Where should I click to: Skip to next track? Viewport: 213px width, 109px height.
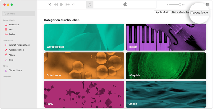(68, 5)
